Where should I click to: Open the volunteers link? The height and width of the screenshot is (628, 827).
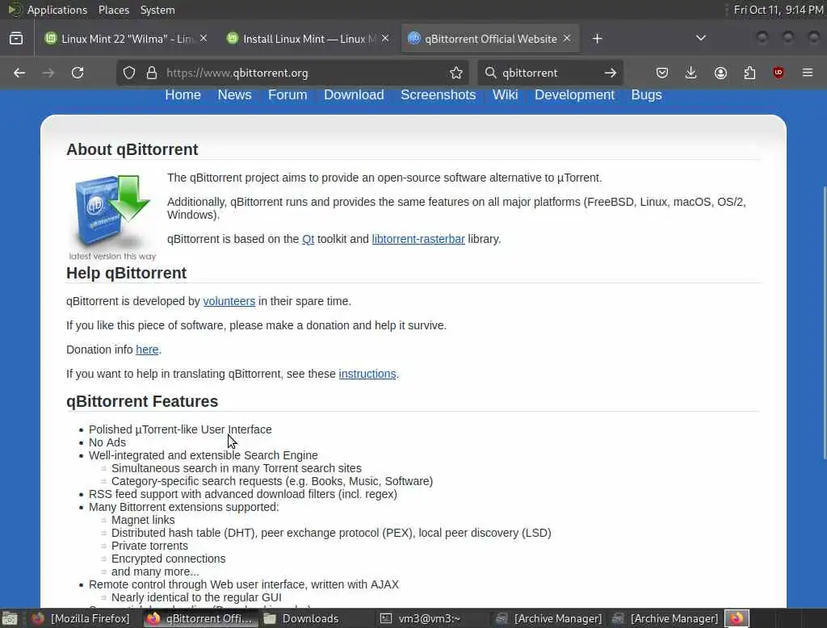click(x=229, y=301)
